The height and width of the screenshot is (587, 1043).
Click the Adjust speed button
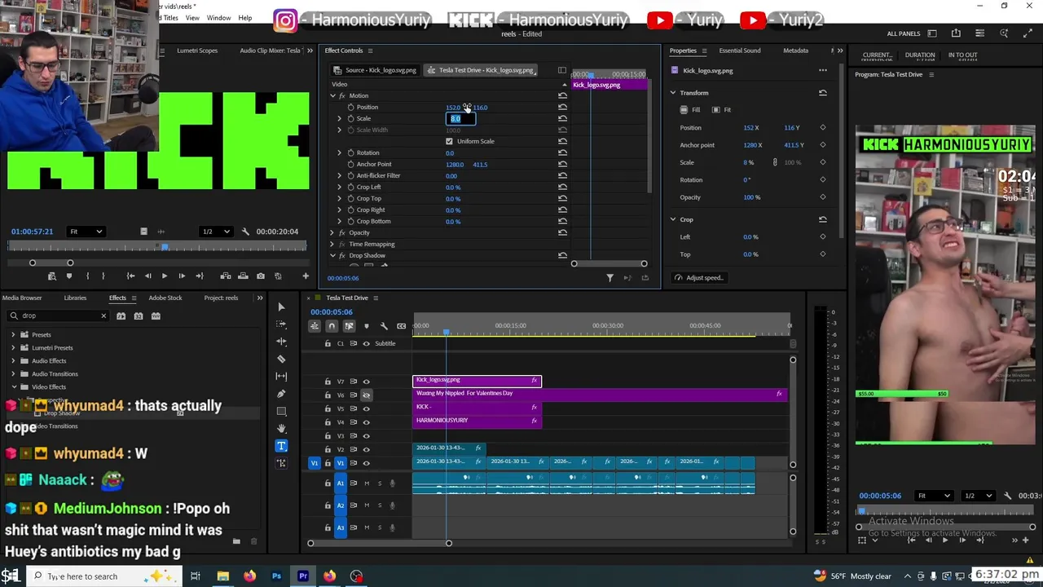[x=699, y=278]
